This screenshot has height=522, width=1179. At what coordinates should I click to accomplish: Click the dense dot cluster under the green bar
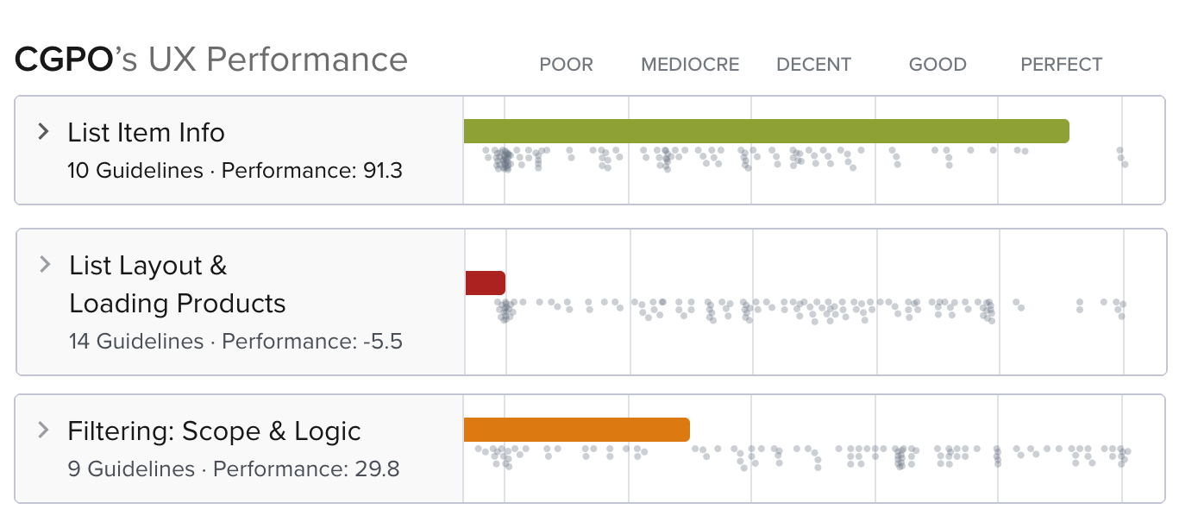(x=503, y=160)
